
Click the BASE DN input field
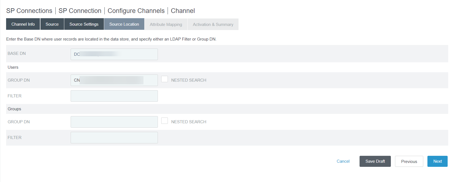(114, 54)
